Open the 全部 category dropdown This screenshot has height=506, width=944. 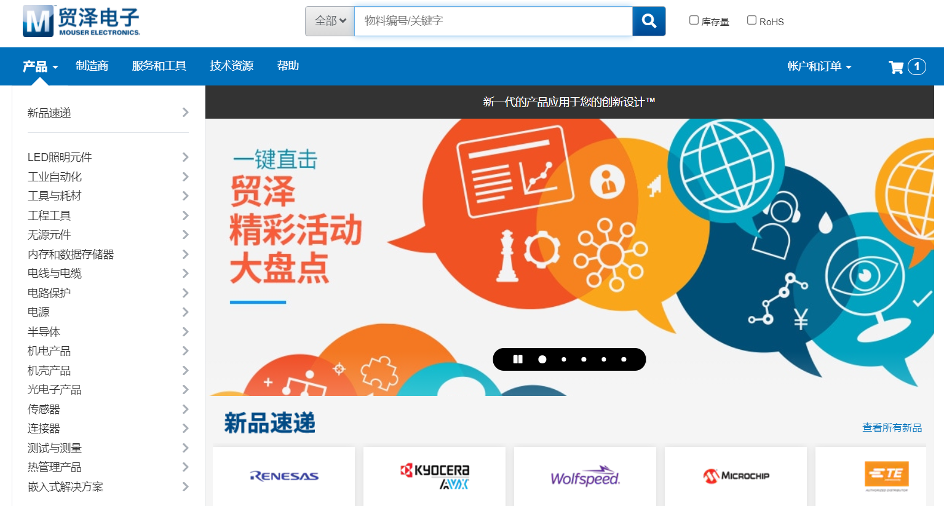[x=330, y=21]
